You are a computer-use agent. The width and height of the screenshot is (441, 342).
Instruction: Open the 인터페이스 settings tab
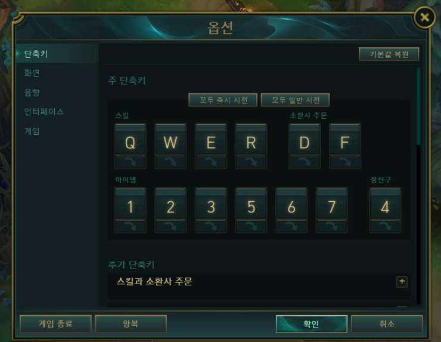click(44, 112)
